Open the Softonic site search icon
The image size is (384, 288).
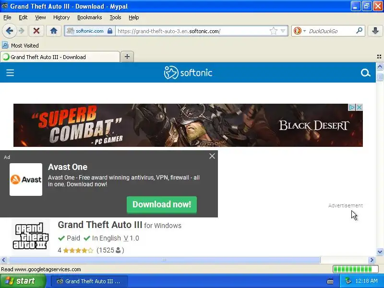click(365, 73)
